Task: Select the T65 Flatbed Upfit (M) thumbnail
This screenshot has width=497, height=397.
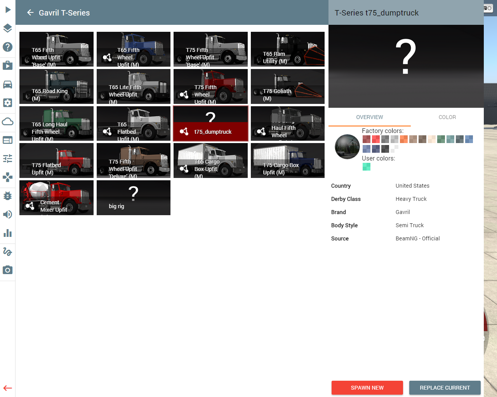Action: (134, 123)
